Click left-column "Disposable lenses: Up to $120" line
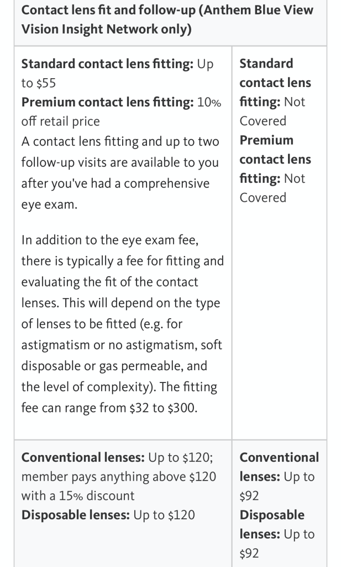Viewport: 341px width, 567px height. (108, 515)
